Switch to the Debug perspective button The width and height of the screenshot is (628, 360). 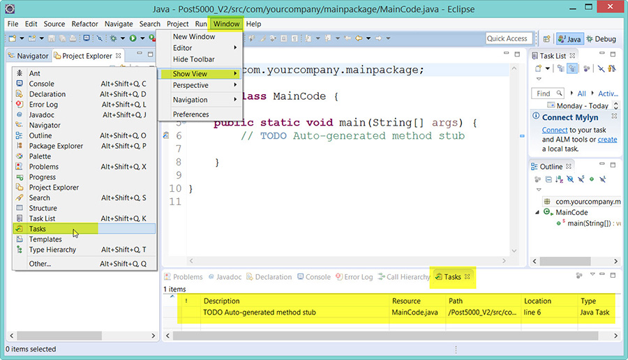pyautogui.click(x=601, y=39)
